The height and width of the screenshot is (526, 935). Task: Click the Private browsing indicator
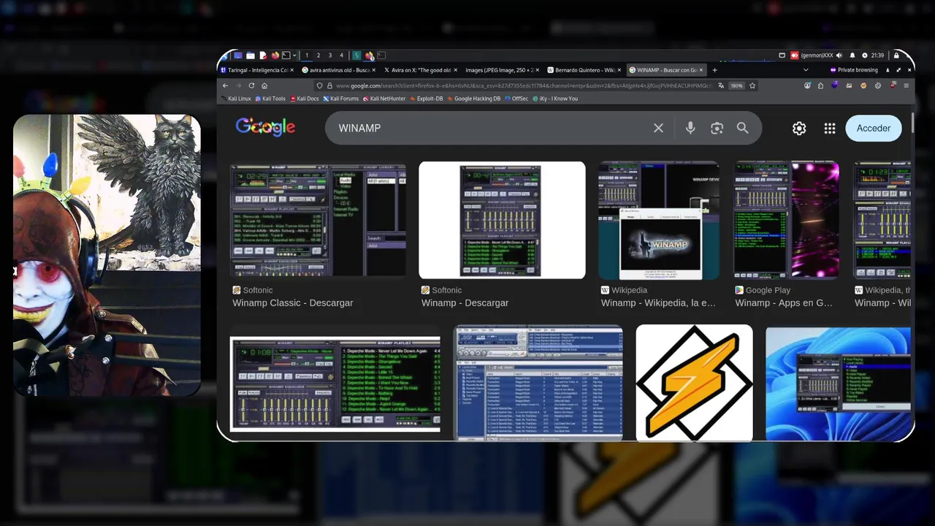[854, 70]
